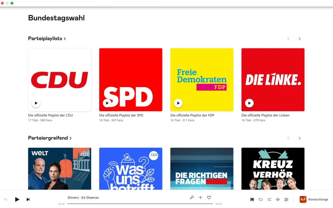Viewport: 333px width, 208px height.
Task: Click the 'Shivers · Ed Sheeran' track title
Action: pos(83,198)
